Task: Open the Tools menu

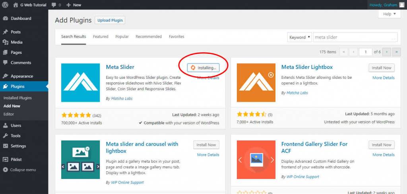Action: 16,136
